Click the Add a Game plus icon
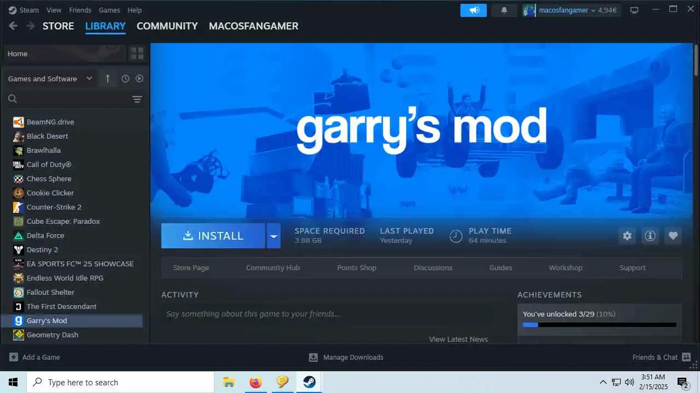The width and height of the screenshot is (700, 393). point(13,357)
